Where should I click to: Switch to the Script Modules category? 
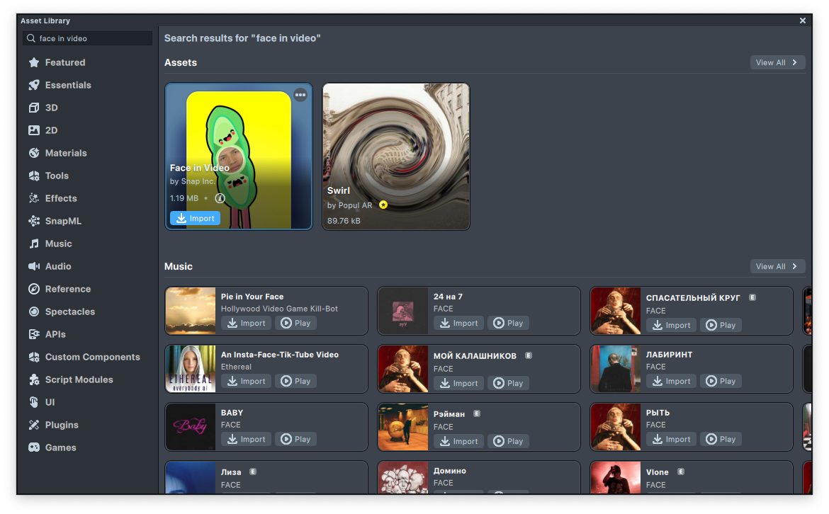coord(79,379)
